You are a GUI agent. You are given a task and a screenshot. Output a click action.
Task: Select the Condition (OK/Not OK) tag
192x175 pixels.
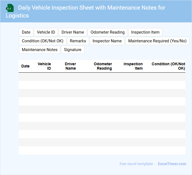[43, 41]
